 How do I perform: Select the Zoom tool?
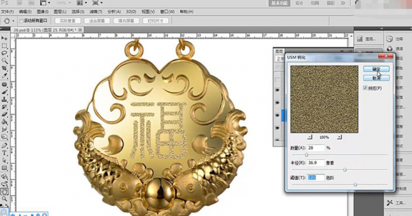(4, 199)
